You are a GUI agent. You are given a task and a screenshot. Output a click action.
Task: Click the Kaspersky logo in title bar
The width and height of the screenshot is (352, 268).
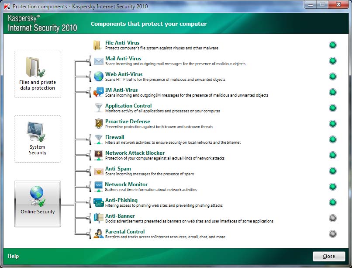click(7, 7)
